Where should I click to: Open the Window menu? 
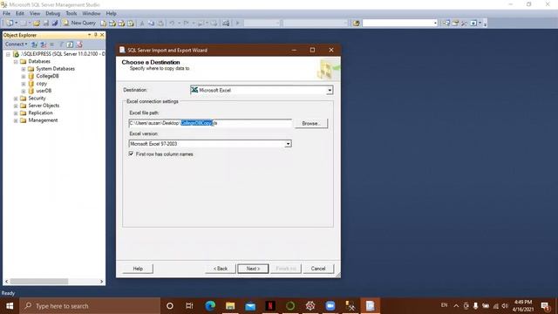pos(91,13)
